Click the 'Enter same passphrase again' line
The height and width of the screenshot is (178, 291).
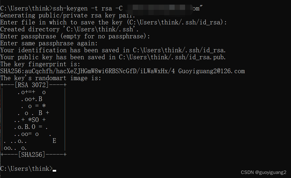49,43
